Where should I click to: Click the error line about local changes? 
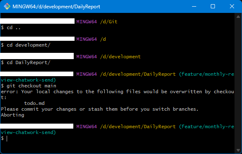click(117, 94)
